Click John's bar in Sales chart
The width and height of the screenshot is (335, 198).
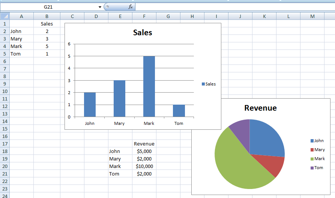(90, 105)
